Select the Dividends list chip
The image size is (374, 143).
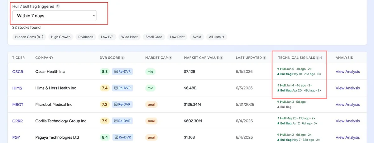click(x=86, y=37)
